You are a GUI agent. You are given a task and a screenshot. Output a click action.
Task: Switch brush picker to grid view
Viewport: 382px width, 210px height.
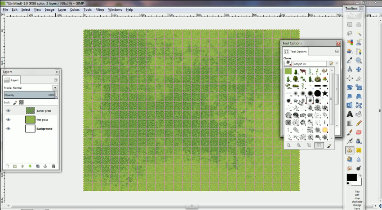[x=319, y=145]
